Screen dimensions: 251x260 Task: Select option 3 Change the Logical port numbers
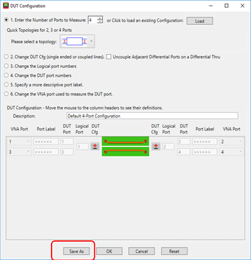tap(7, 66)
